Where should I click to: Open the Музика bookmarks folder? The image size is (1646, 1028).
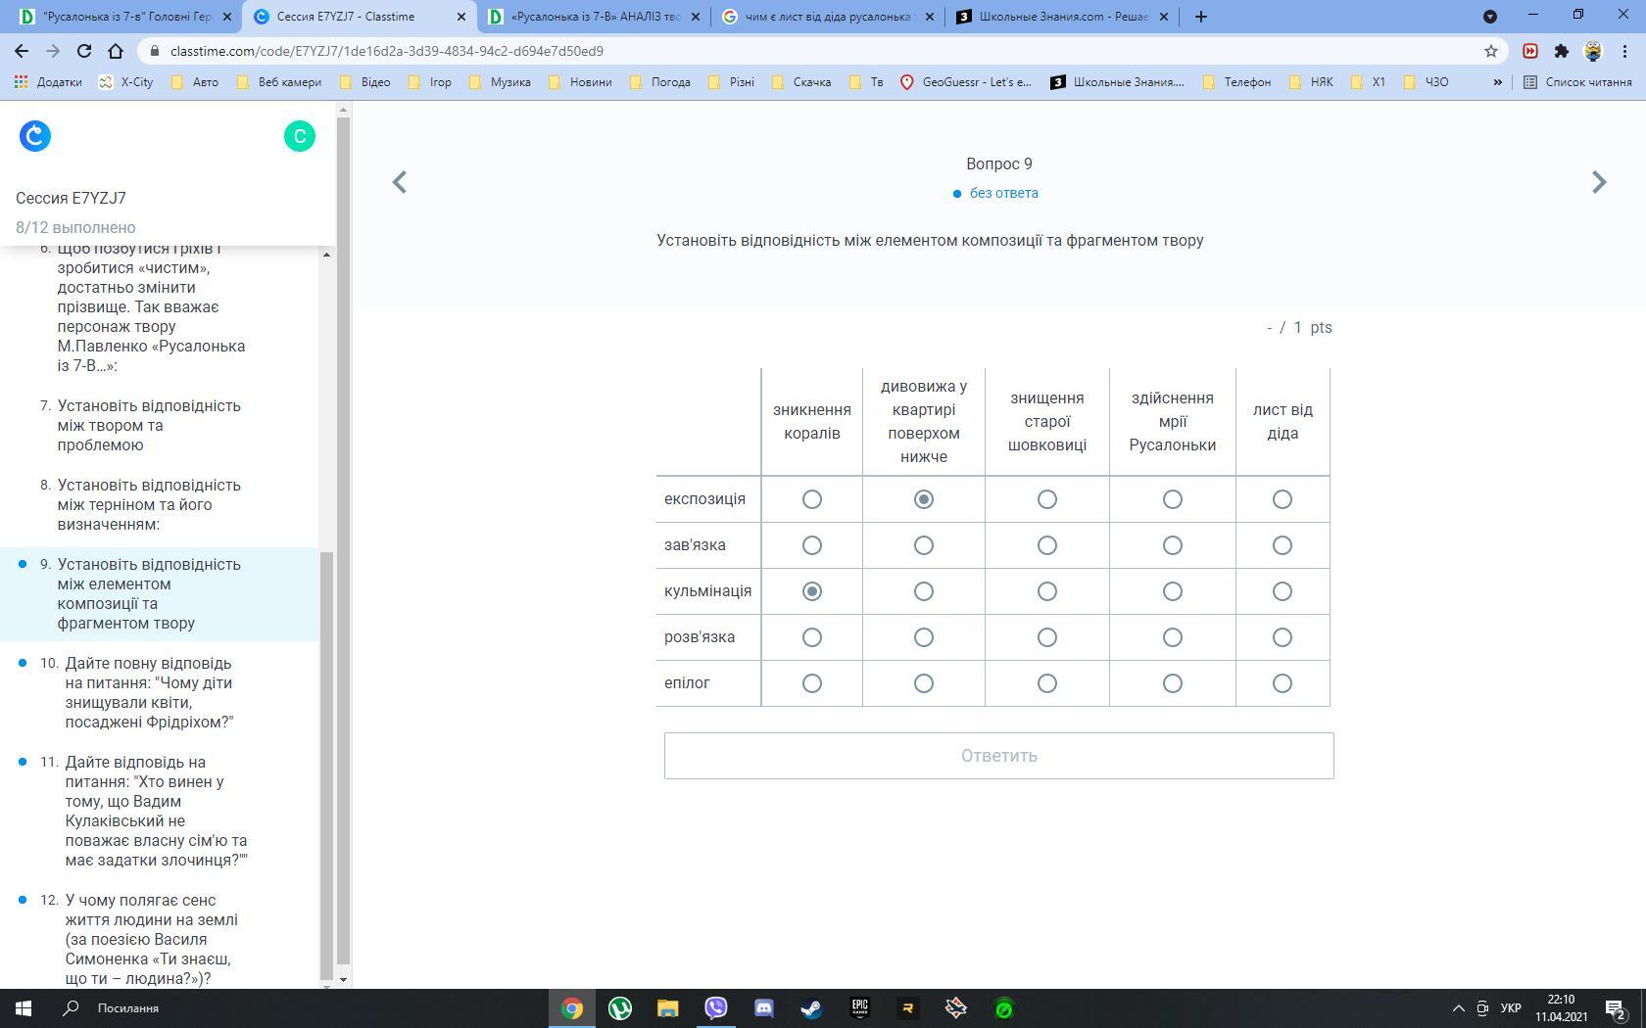pyautogui.click(x=501, y=82)
